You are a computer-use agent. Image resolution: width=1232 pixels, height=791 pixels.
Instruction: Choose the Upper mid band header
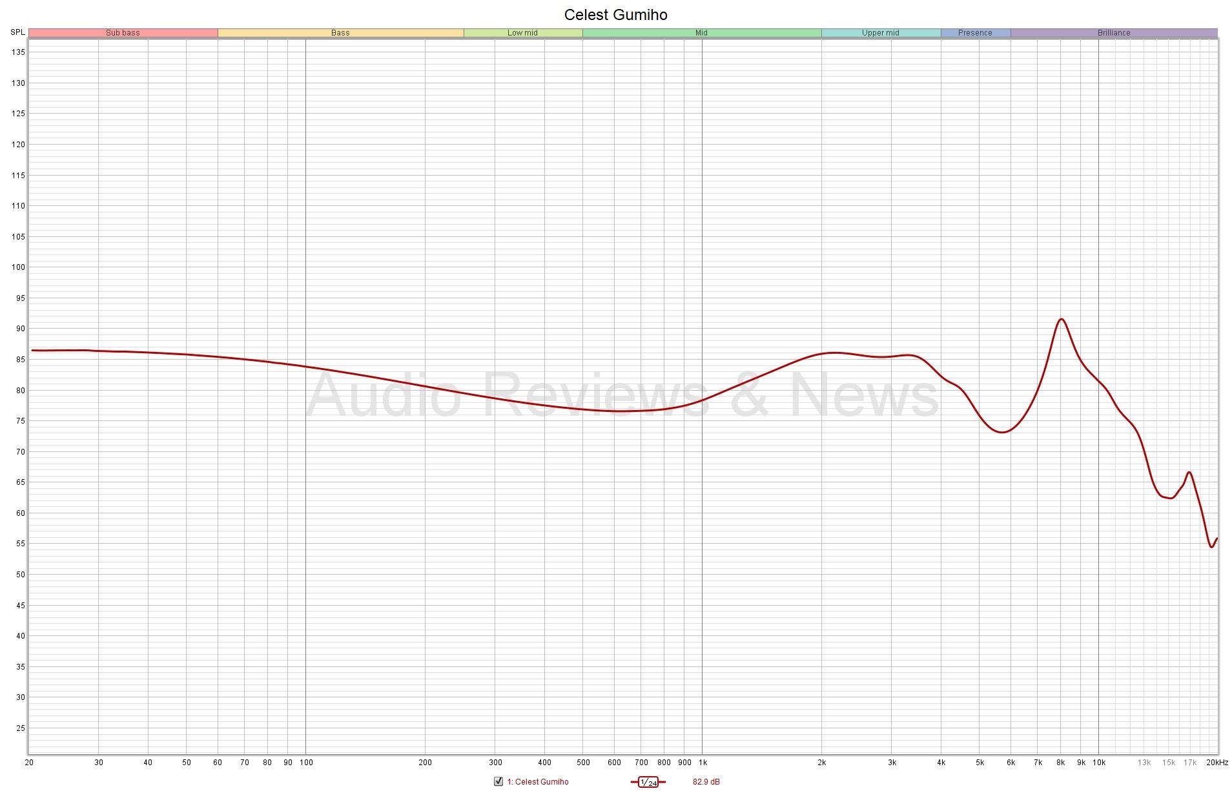point(880,33)
